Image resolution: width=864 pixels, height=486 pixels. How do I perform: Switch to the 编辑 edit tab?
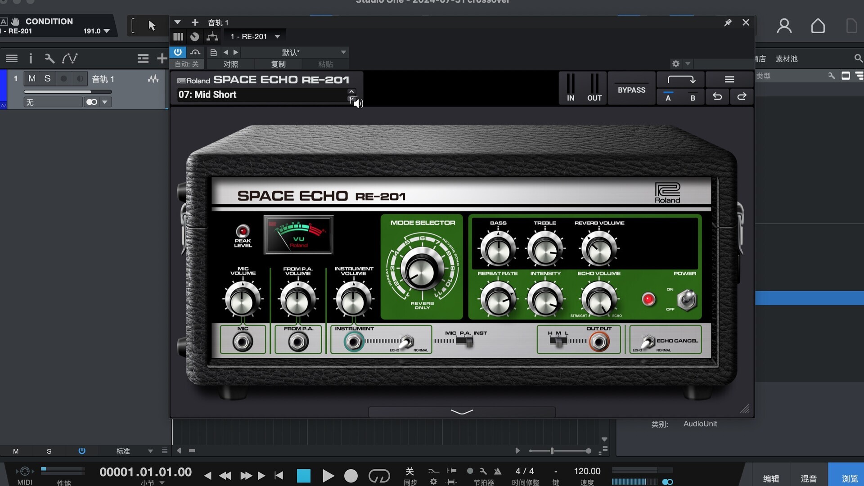click(771, 478)
